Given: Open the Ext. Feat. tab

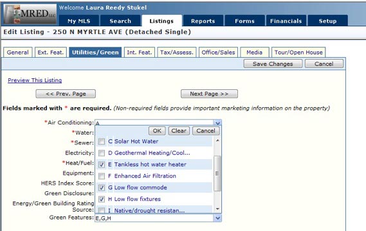Looking at the screenshot, I should coord(51,53).
